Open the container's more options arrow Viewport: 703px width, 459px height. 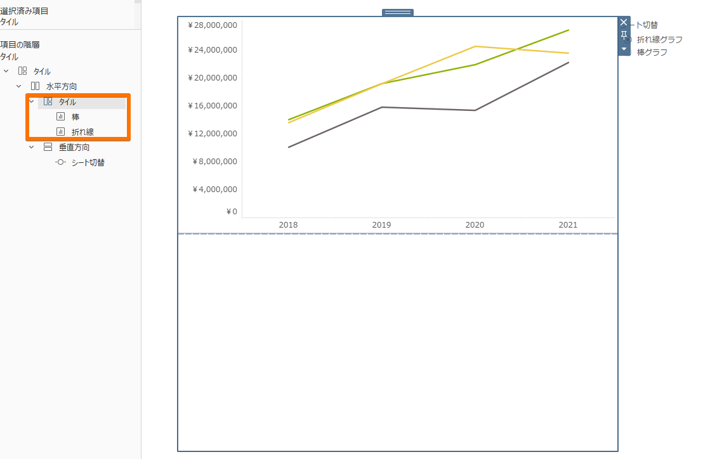coord(624,49)
